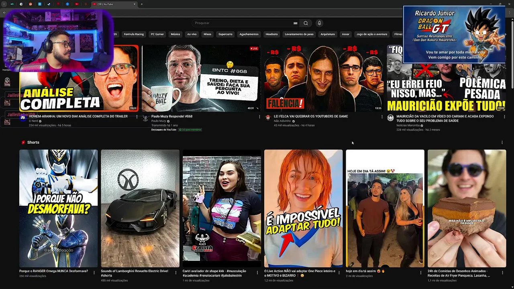The image size is (514, 289).
Task: Click Paulo Muzy channel name link
Action: (x=159, y=121)
